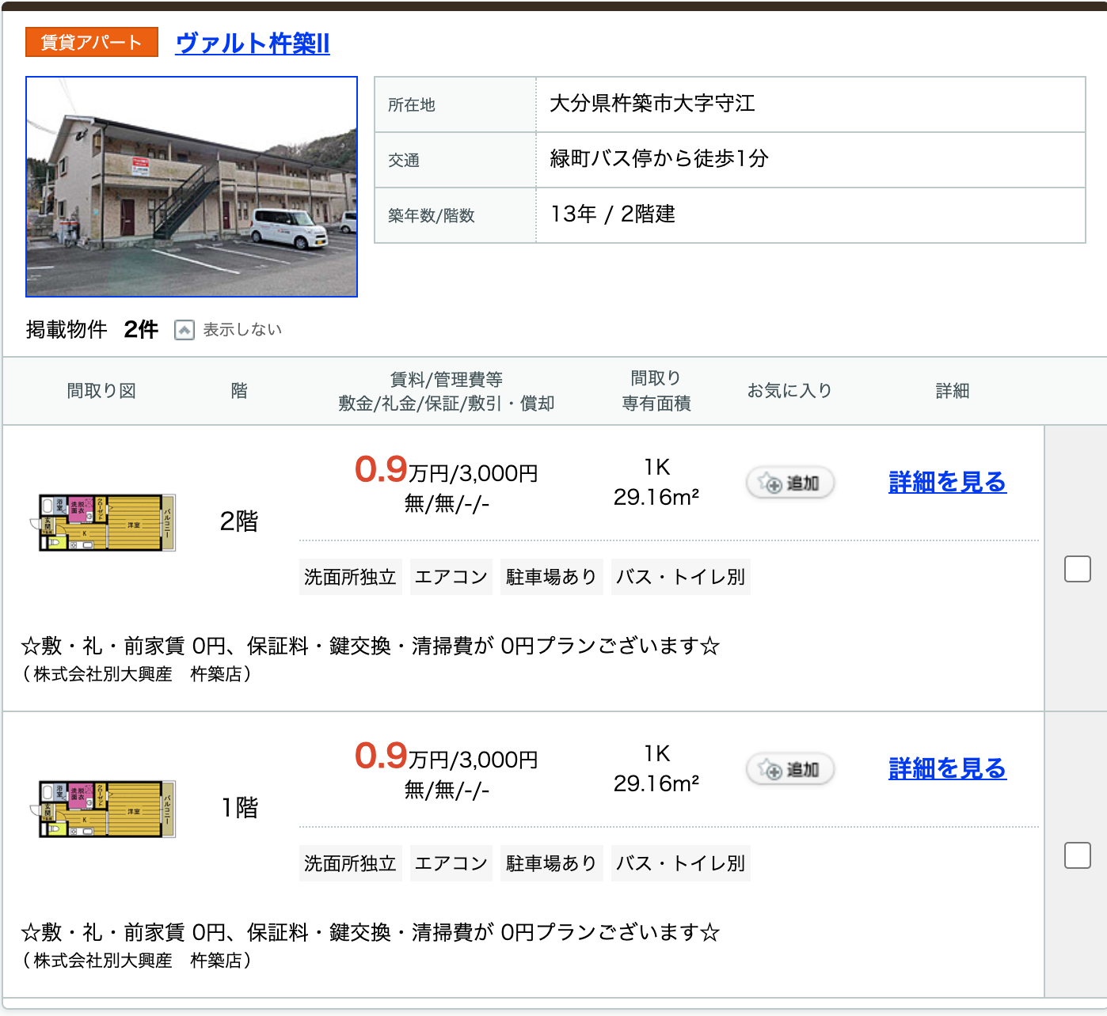The width and height of the screenshot is (1107, 1016).
Task: Click the 表示しない text to hide listings
Action: click(x=242, y=330)
